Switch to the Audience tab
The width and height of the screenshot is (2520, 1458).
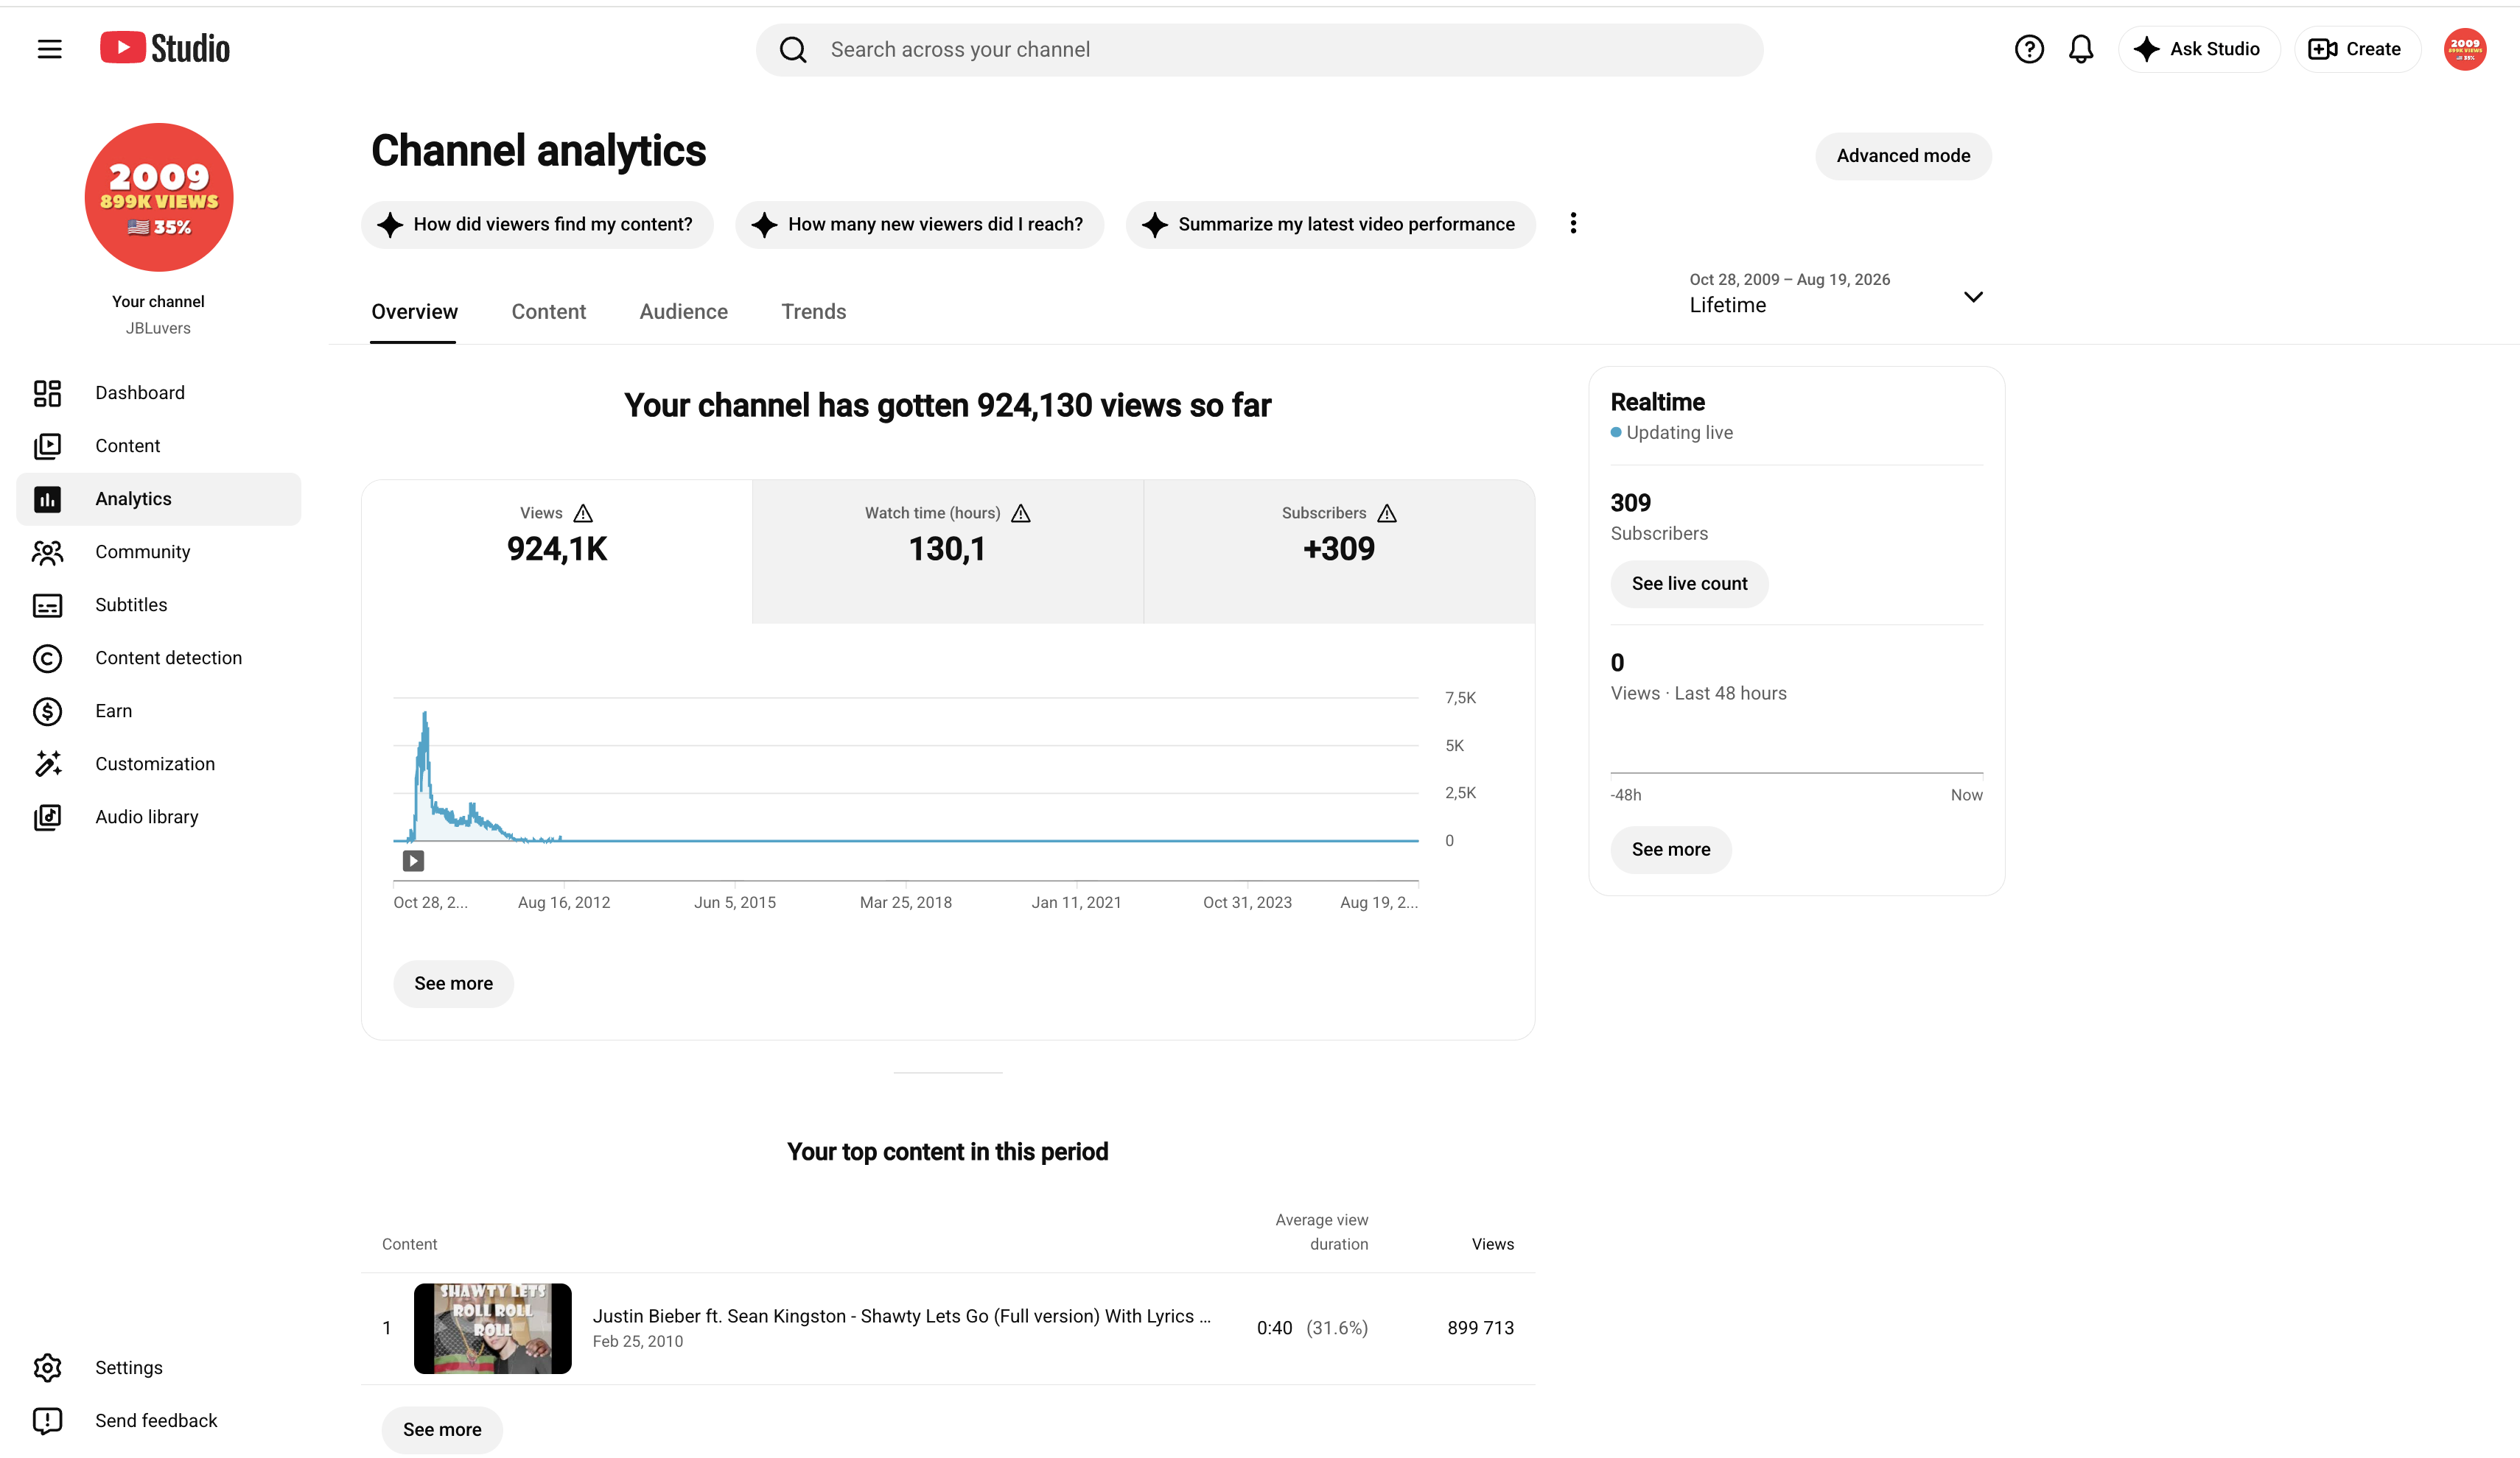[683, 311]
